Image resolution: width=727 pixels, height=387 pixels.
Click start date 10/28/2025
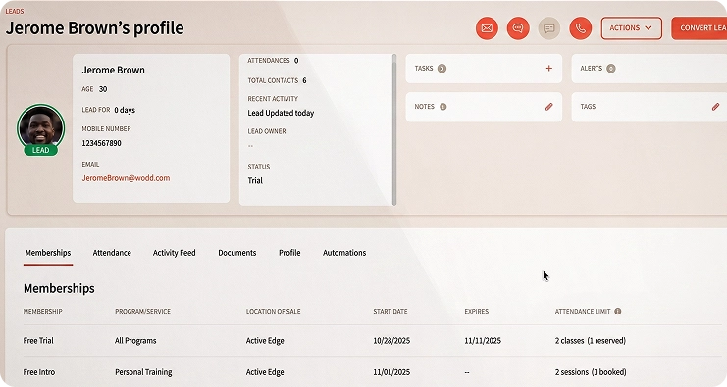pyautogui.click(x=391, y=341)
